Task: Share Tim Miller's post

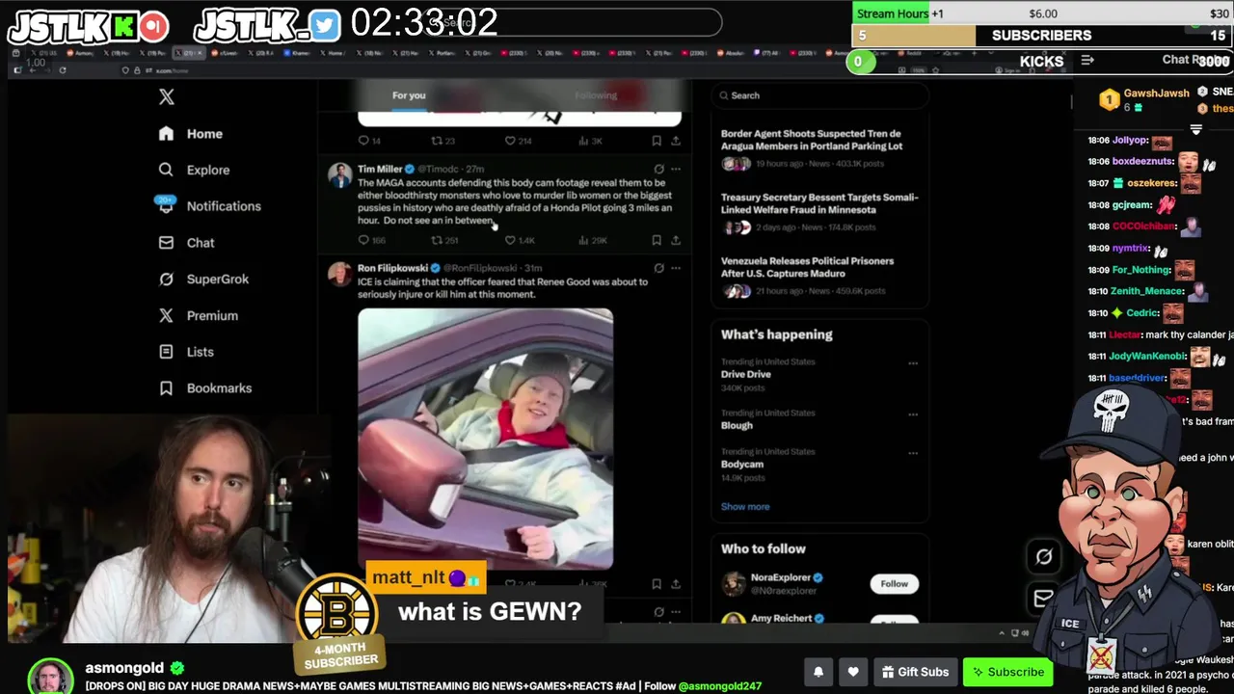Action: pyautogui.click(x=676, y=240)
